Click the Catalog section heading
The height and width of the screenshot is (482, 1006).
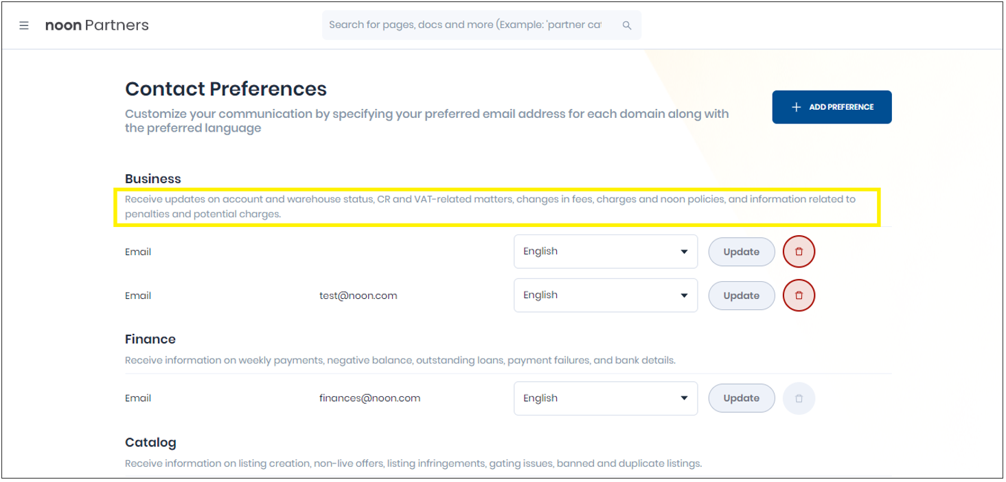click(150, 442)
